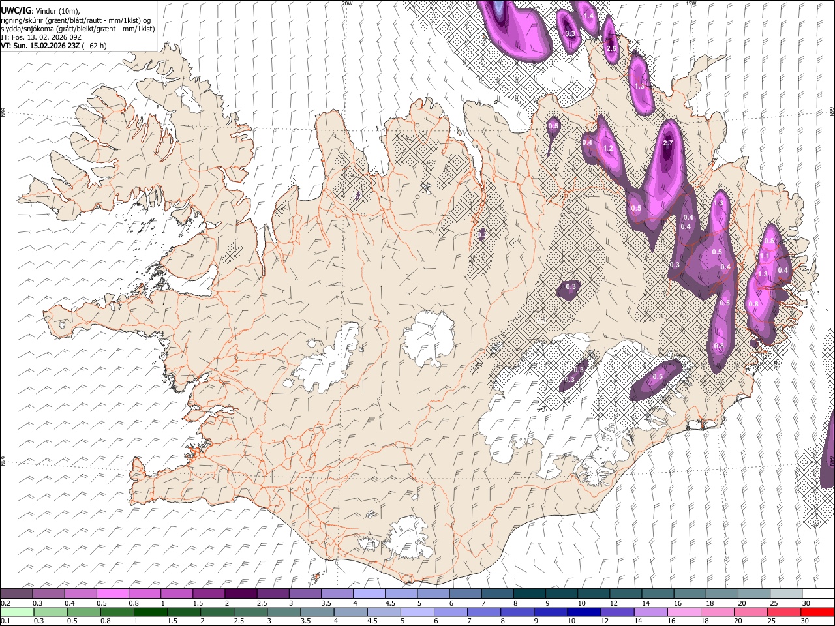Click the 1.1 precipitation value in east Iceland
Viewport: 835px width, 626px height.
[x=765, y=256]
